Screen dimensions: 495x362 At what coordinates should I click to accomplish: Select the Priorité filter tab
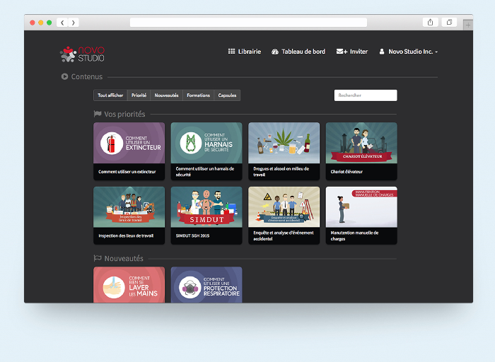coord(139,95)
